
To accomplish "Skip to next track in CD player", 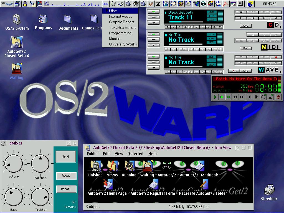I will tap(276, 18).
